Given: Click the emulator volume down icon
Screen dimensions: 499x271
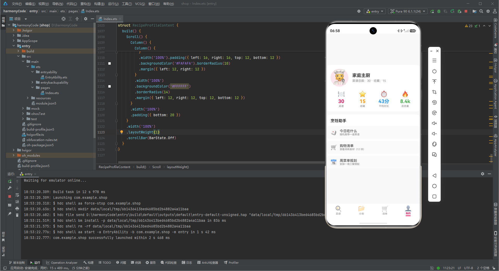Looking at the screenshot, I should pyautogui.click(x=434, y=134).
